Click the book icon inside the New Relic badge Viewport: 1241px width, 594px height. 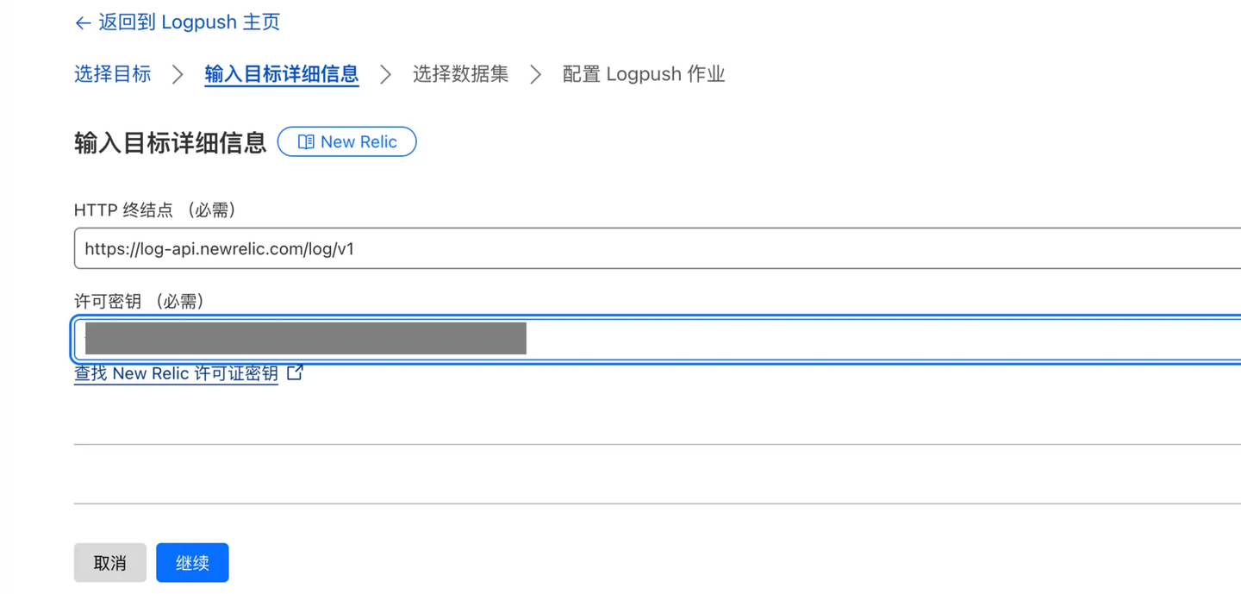308,141
